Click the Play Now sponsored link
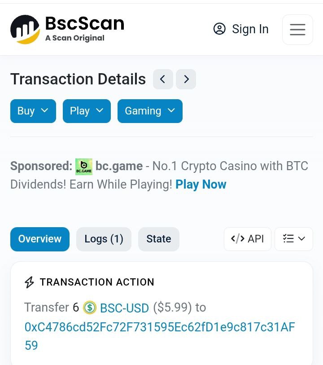323x365 pixels. [x=201, y=185]
